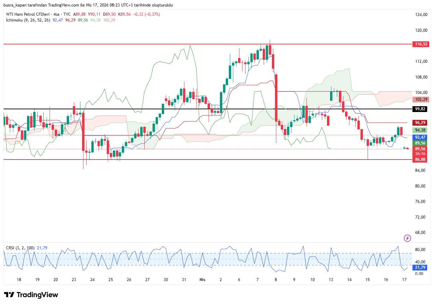Click the purple lightning bolt icon
The image size is (434, 305).
click(x=407, y=238)
